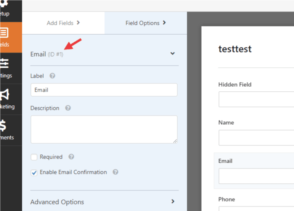The height and width of the screenshot is (211, 294).
Task: Click help icon beside Enable Email Confirmation
Action: (115, 172)
